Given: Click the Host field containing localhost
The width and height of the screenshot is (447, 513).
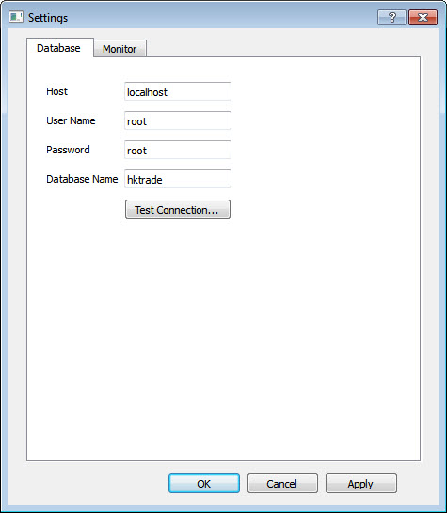Looking at the screenshot, I should [178, 91].
